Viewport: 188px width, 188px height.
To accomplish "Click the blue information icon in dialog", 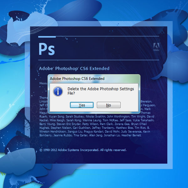I will (58, 91).
